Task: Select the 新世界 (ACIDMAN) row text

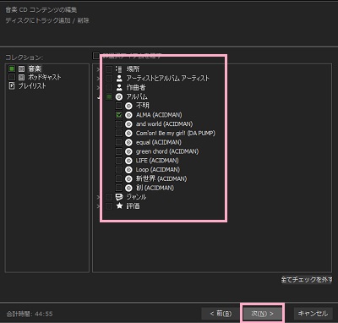Action: (x=161, y=178)
